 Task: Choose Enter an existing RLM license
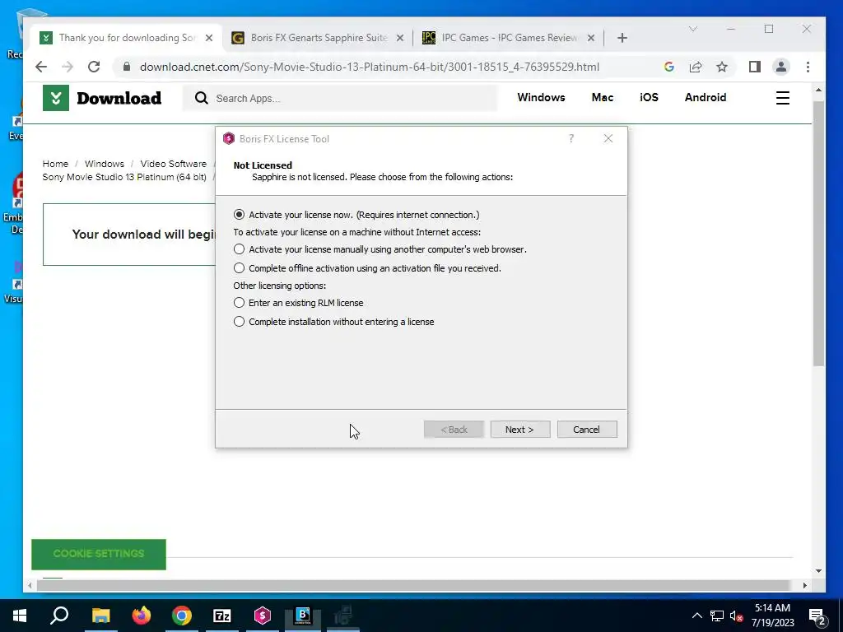click(298, 303)
